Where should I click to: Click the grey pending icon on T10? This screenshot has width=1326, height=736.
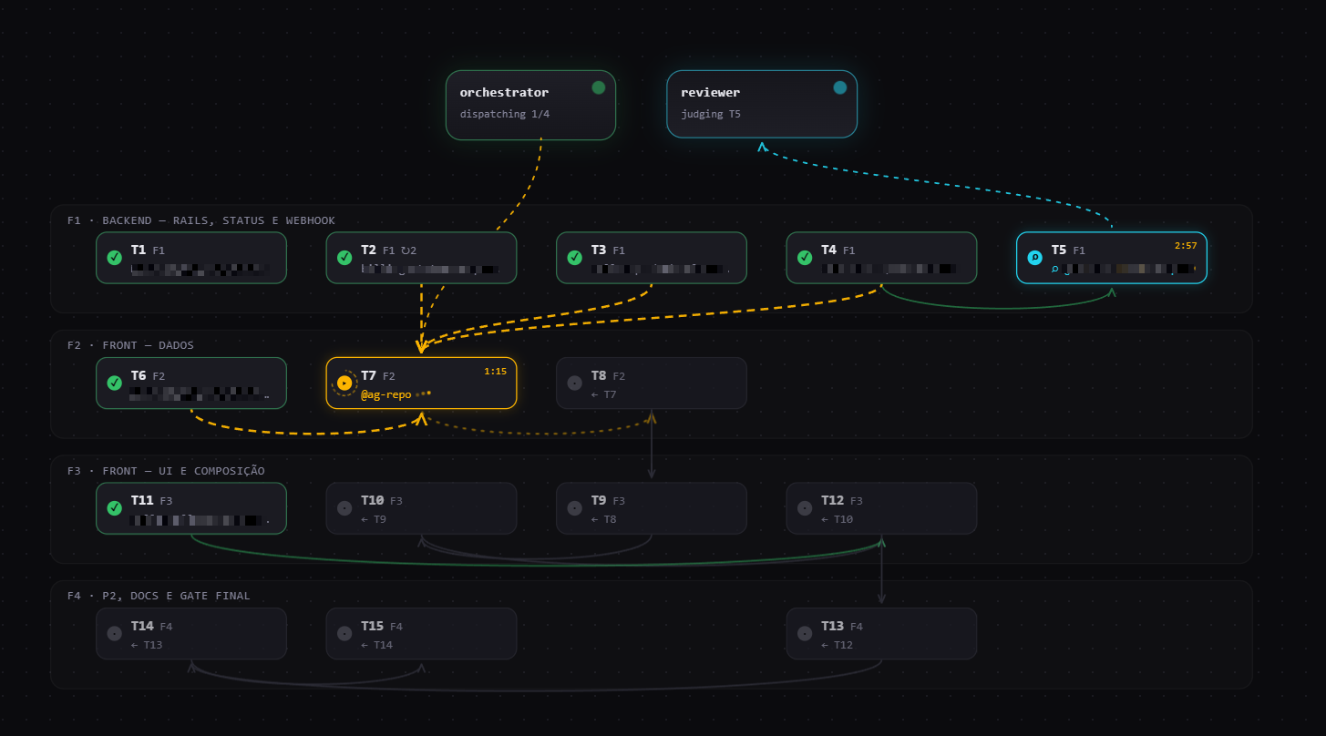pos(344,508)
